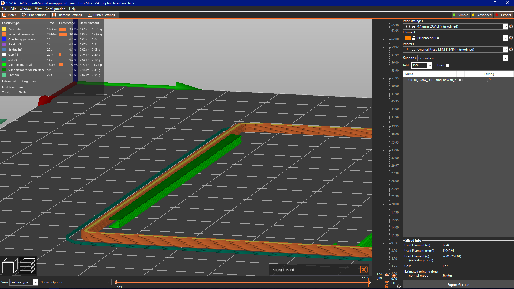The image size is (514, 289).
Task: Enable the Brim checkbox
Action: [447, 65]
